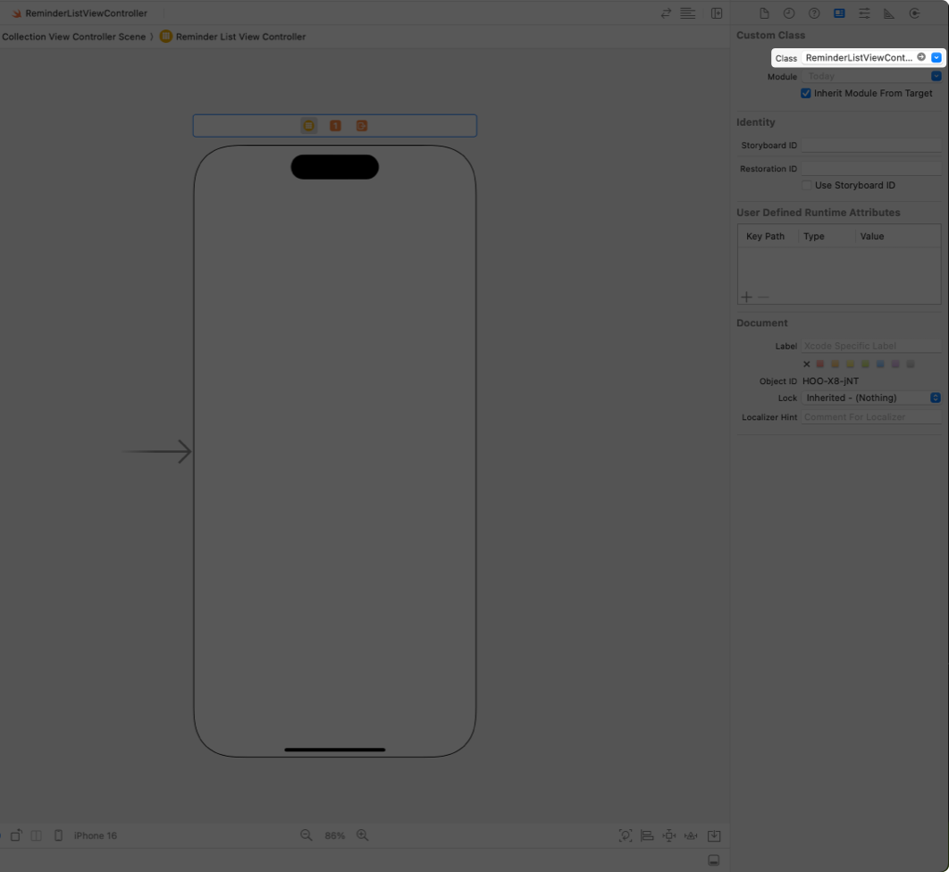Show the Quick Help inspector

[812, 13]
